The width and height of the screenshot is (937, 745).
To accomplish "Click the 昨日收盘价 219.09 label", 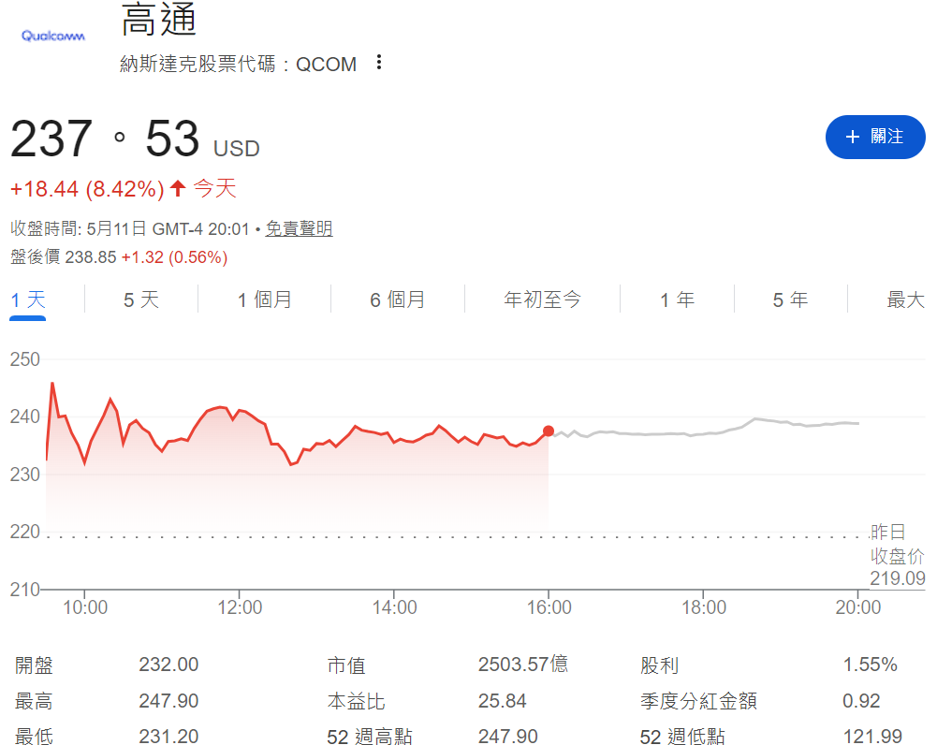I will tap(898, 555).
